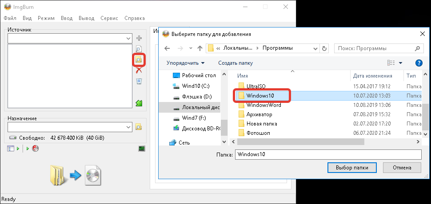
Task: Click the navigation pane scroll down arrow
Action: [x=224, y=142]
